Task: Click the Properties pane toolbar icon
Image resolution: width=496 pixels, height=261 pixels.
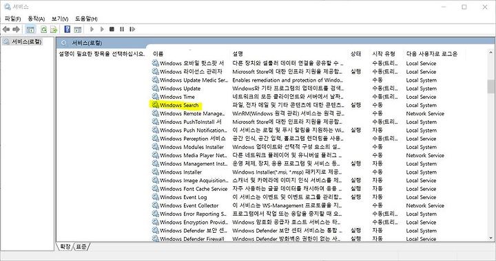Action: click(77, 30)
